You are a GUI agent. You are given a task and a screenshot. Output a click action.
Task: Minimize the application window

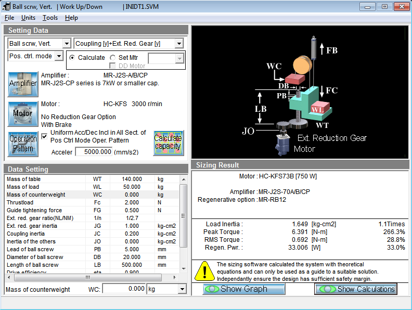(367, 7)
